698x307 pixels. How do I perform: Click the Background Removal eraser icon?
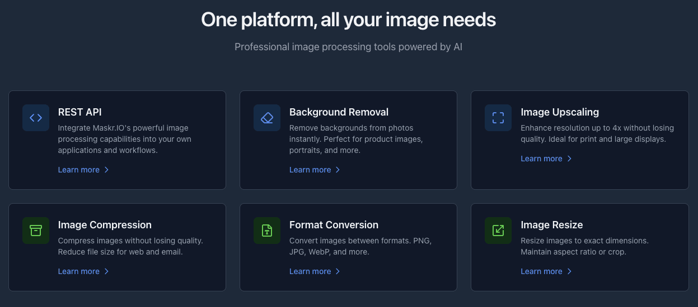pos(267,118)
